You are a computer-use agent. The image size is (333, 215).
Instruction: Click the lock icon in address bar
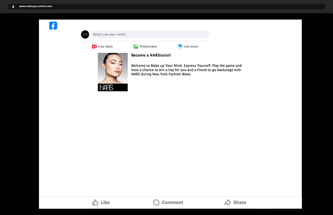pos(13,7)
